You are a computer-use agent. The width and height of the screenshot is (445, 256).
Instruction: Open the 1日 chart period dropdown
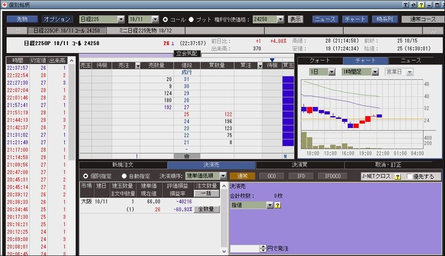click(332, 72)
